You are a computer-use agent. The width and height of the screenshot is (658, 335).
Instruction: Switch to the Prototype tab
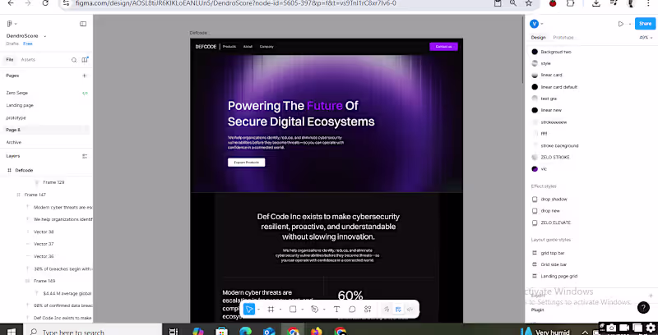pos(563,37)
